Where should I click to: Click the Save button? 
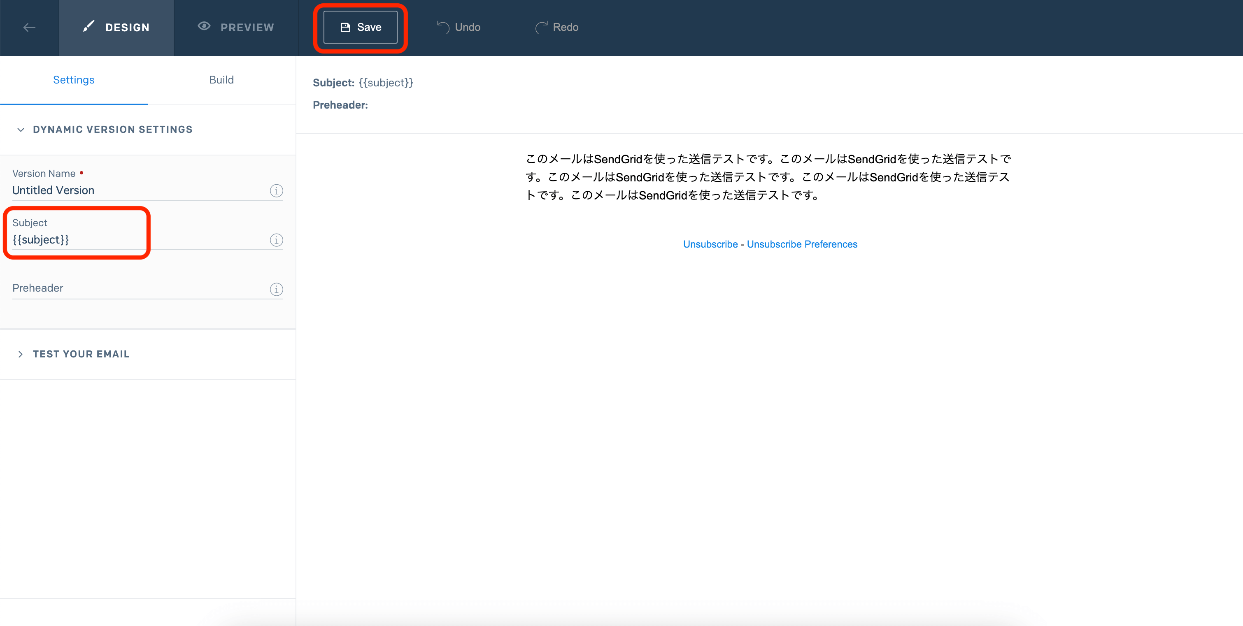pyautogui.click(x=361, y=28)
